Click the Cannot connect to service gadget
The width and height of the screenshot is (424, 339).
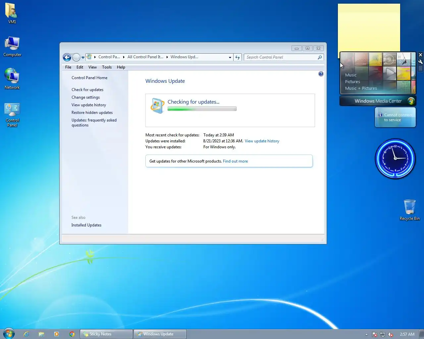click(395, 117)
